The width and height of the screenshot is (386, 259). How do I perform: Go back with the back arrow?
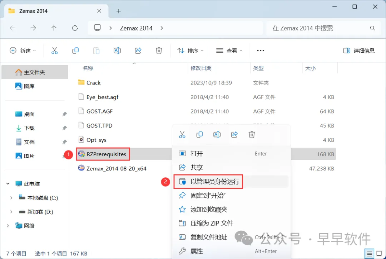[x=12, y=28]
